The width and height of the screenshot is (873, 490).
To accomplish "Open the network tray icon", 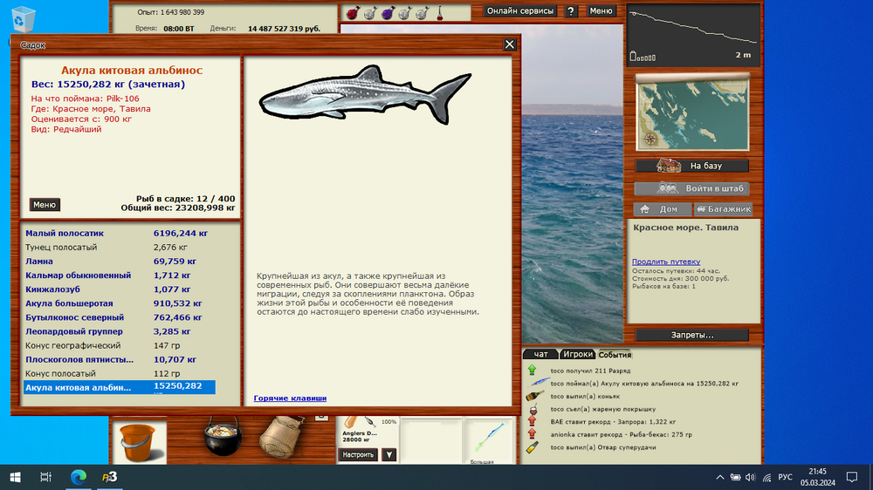I will point(767,477).
